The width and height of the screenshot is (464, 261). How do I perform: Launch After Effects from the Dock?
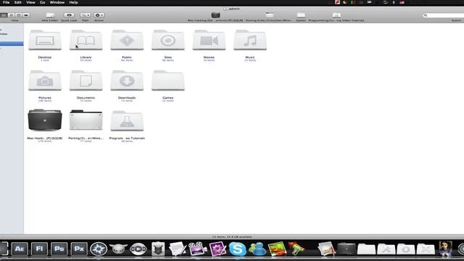click(20, 249)
